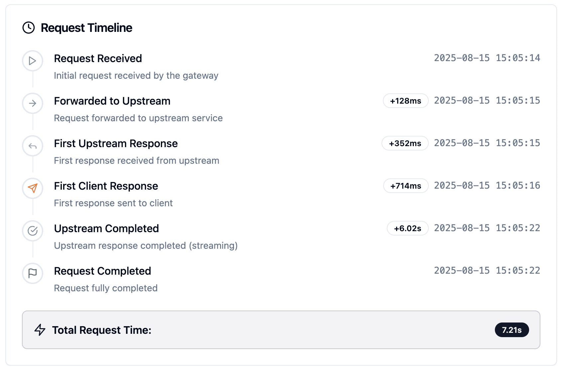Viewport: 563px width, 370px height.
Task: Click the 7.21s total time badge
Action: 511,330
